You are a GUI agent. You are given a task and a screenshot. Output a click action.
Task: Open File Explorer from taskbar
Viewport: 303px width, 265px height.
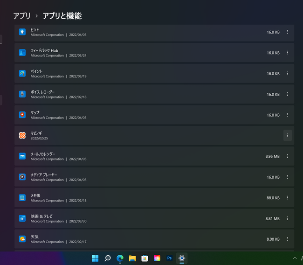(132, 258)
